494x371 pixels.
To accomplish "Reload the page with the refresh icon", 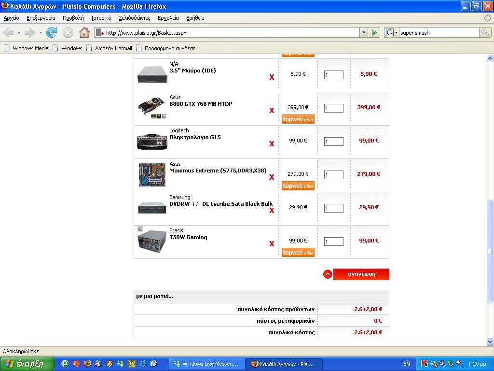I will coord(52,32).
